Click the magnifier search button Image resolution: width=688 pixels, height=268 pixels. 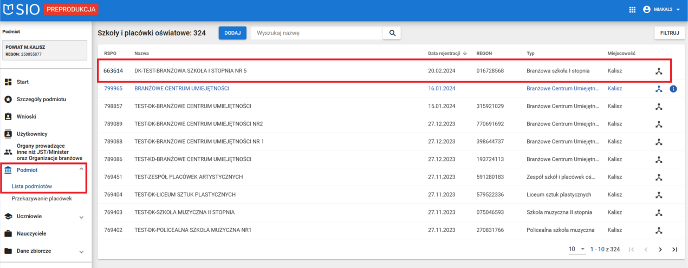pyautogui.click(x=391, y=33)
